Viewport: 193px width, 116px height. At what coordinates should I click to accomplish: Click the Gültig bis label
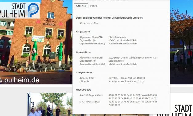84,81
